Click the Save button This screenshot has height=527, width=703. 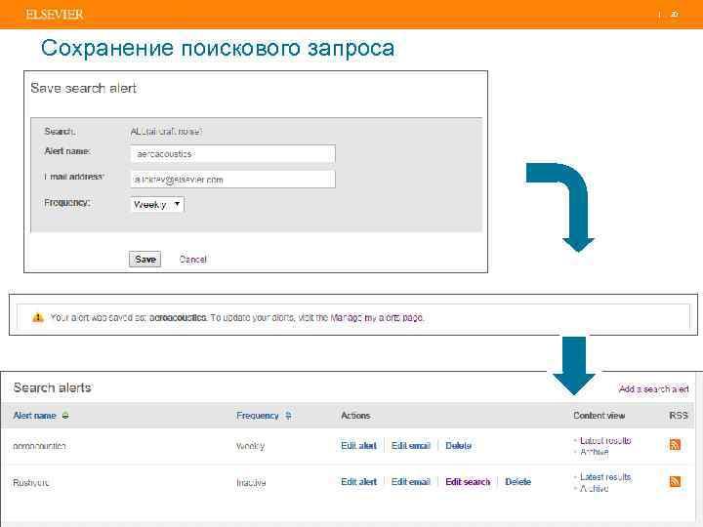(x=145, y=259)
